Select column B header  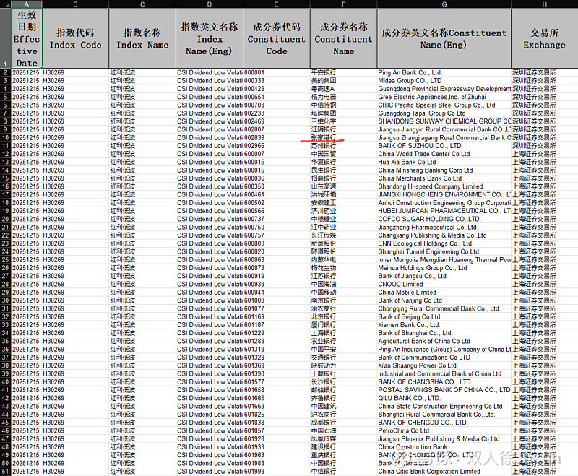75,4
